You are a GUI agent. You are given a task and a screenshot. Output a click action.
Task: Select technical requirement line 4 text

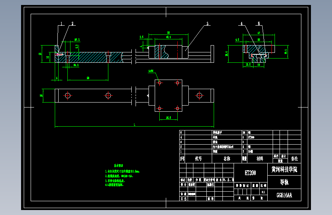[114, 185]
